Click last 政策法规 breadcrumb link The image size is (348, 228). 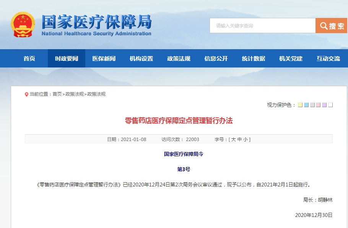tap(96, 94)
